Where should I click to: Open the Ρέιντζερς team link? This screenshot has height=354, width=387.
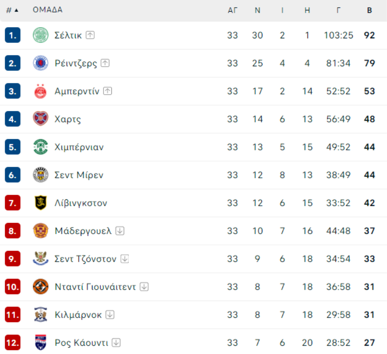(x=76, y=63)
